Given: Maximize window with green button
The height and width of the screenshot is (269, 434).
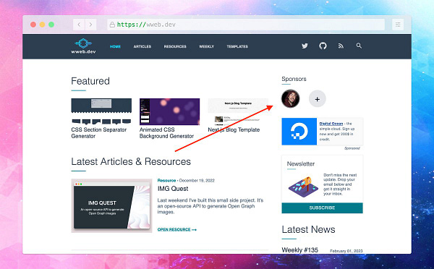Looking at the screenshot, I should coord(51,25).
